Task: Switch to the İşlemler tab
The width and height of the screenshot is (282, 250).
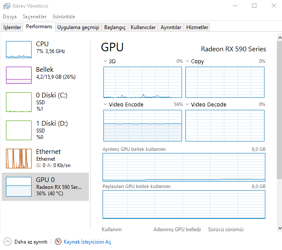Action: [12, 27]
